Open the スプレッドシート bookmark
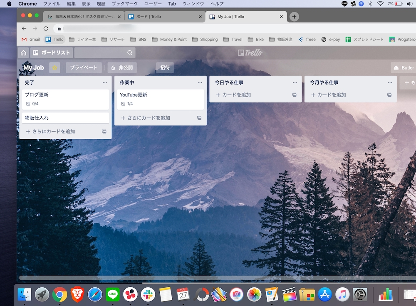The width and height of the screenshot is (416, 306). click(364, 39)
